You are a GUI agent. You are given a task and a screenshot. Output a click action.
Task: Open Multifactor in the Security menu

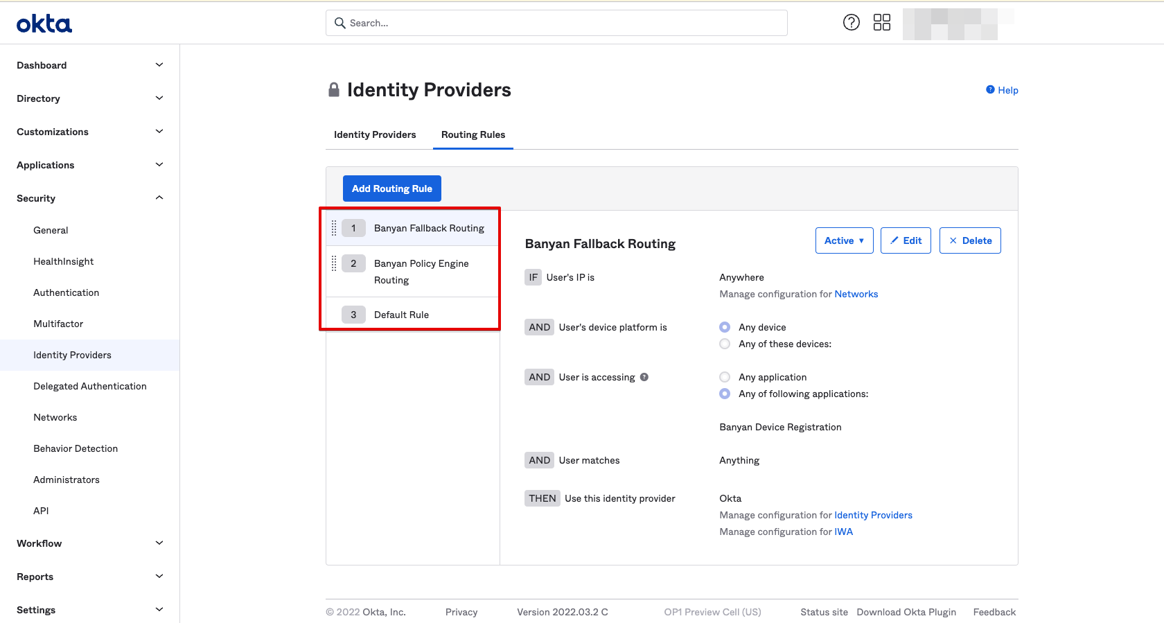(x=58, y=324)
